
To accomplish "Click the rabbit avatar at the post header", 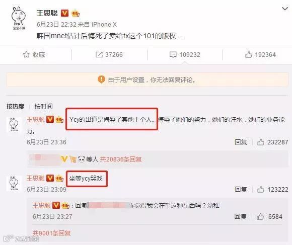I will (x=19, y=18).
